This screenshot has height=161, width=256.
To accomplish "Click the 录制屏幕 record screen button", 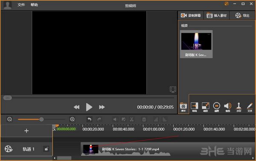I will pyautogui.click(x=191, y=15).
